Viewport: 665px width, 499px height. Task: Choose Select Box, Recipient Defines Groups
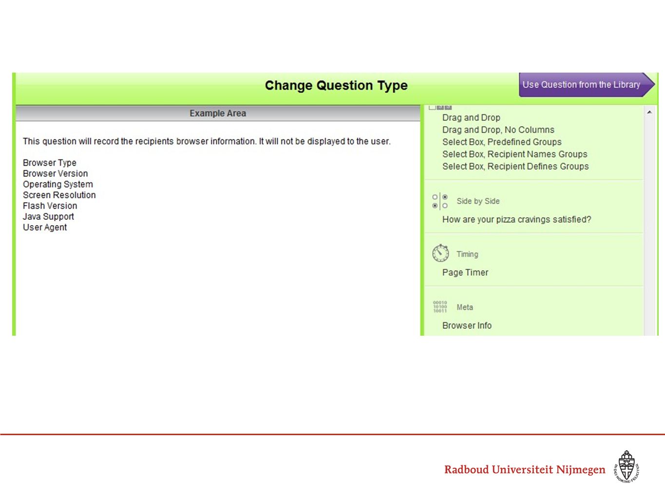click(x=515, y=166)
